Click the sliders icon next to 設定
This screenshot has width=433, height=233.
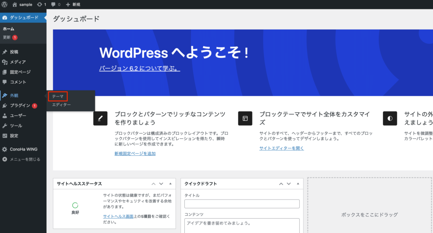pos(5,136)
